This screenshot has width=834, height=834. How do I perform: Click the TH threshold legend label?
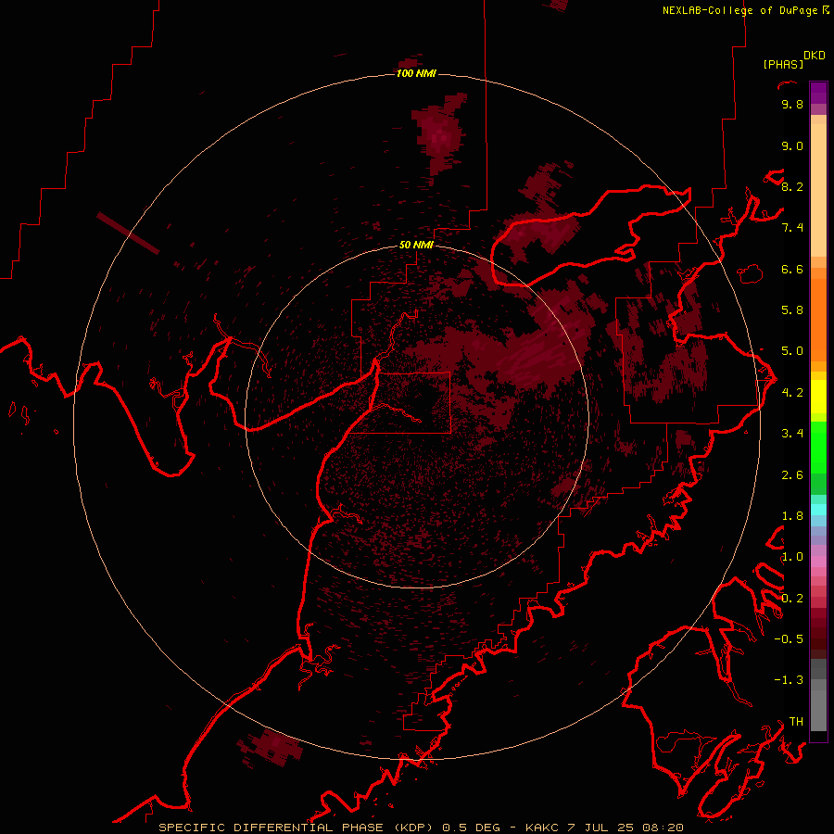pyautogui.click(x=796, y=722)
